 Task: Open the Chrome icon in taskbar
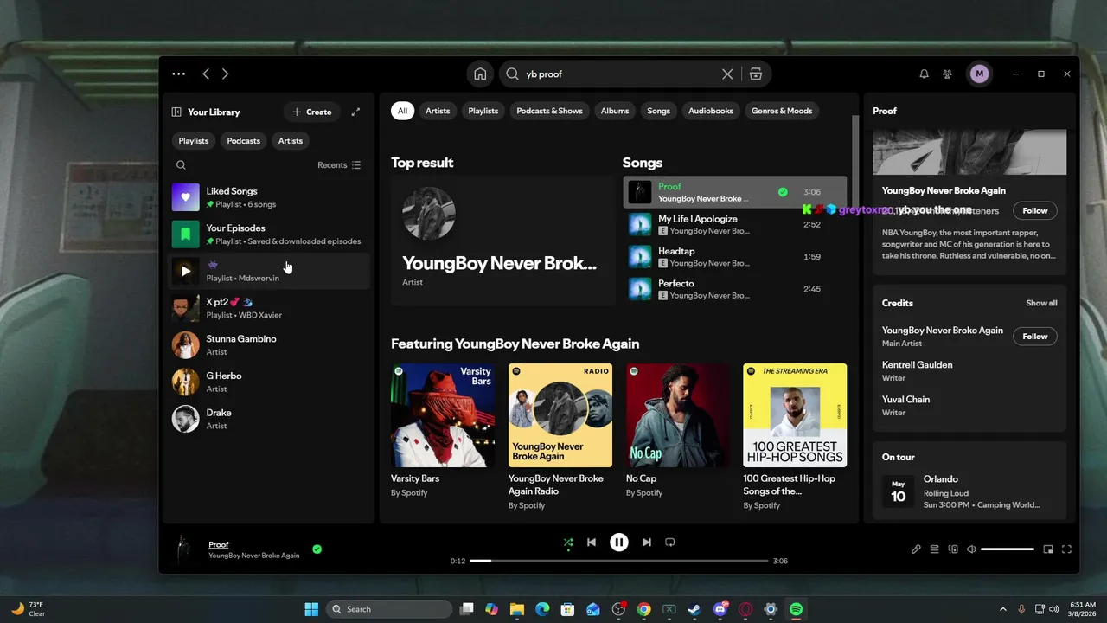(x=644, y=609)
